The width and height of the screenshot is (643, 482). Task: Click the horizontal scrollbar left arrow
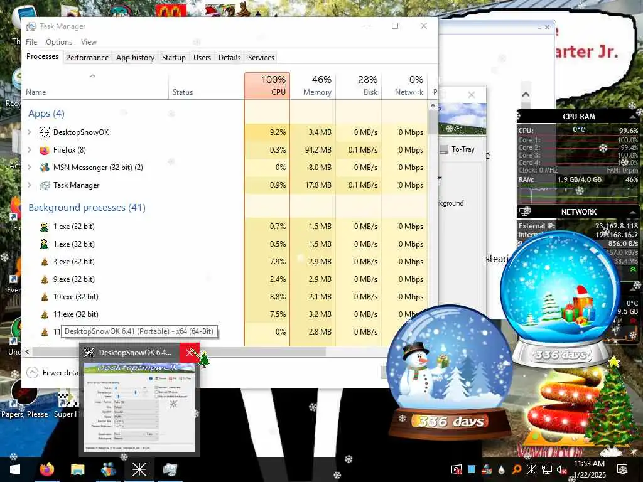tap(27, 351)
